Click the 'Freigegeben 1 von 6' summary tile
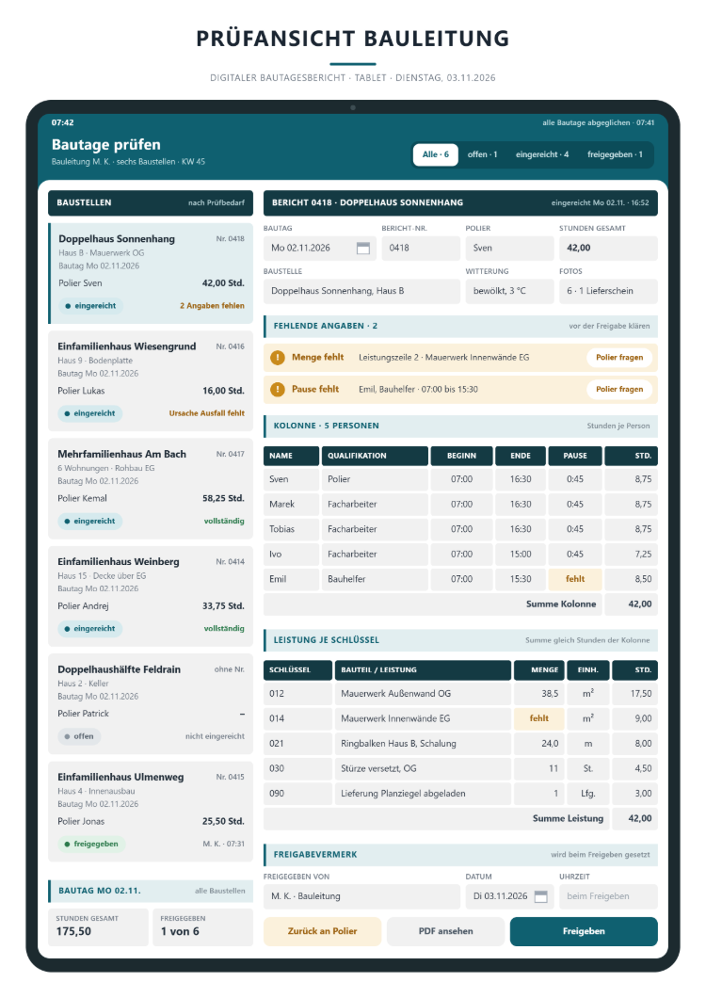 pyautogui.click(x=203, y=926)
